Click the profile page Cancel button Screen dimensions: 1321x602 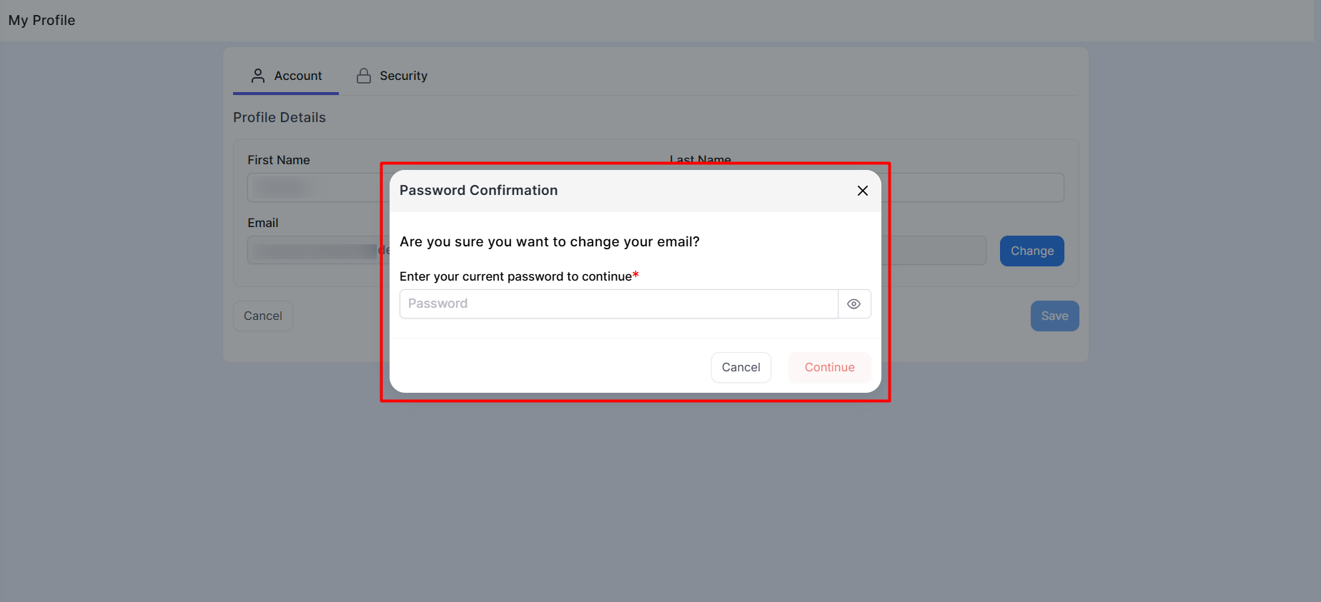click(x=263, y=316)
